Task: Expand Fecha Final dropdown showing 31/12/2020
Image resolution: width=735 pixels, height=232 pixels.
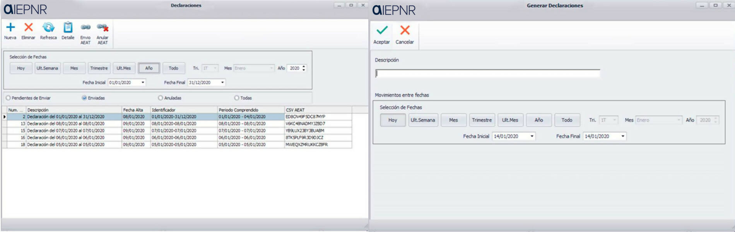Action: click(222, 82)
